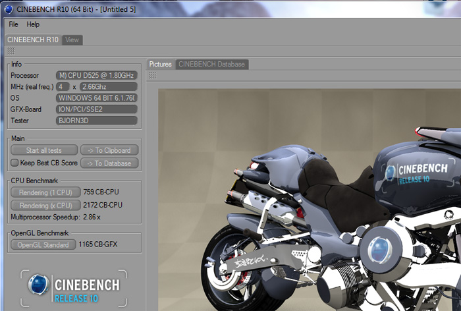Click the 759 CB-CPU result text
The width and height of the screenshot is (461, 311).
point(101,192)
